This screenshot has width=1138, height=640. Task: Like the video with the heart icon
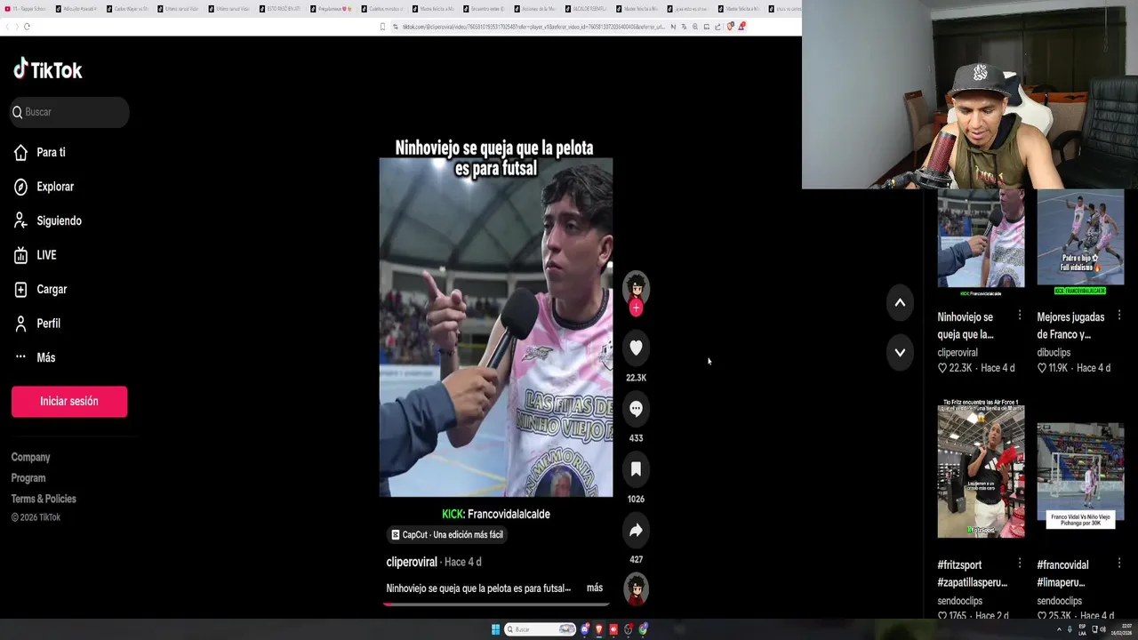pos(636,348)
